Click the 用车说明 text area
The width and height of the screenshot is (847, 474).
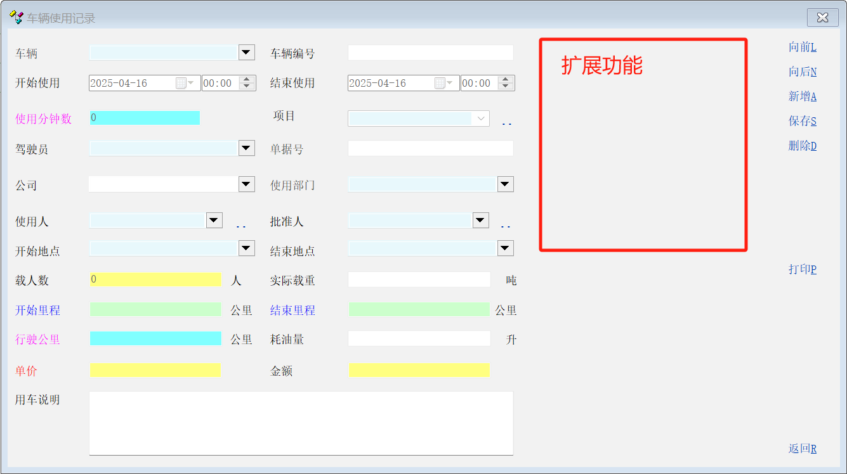pyautogui.click(x=301, y=423)
